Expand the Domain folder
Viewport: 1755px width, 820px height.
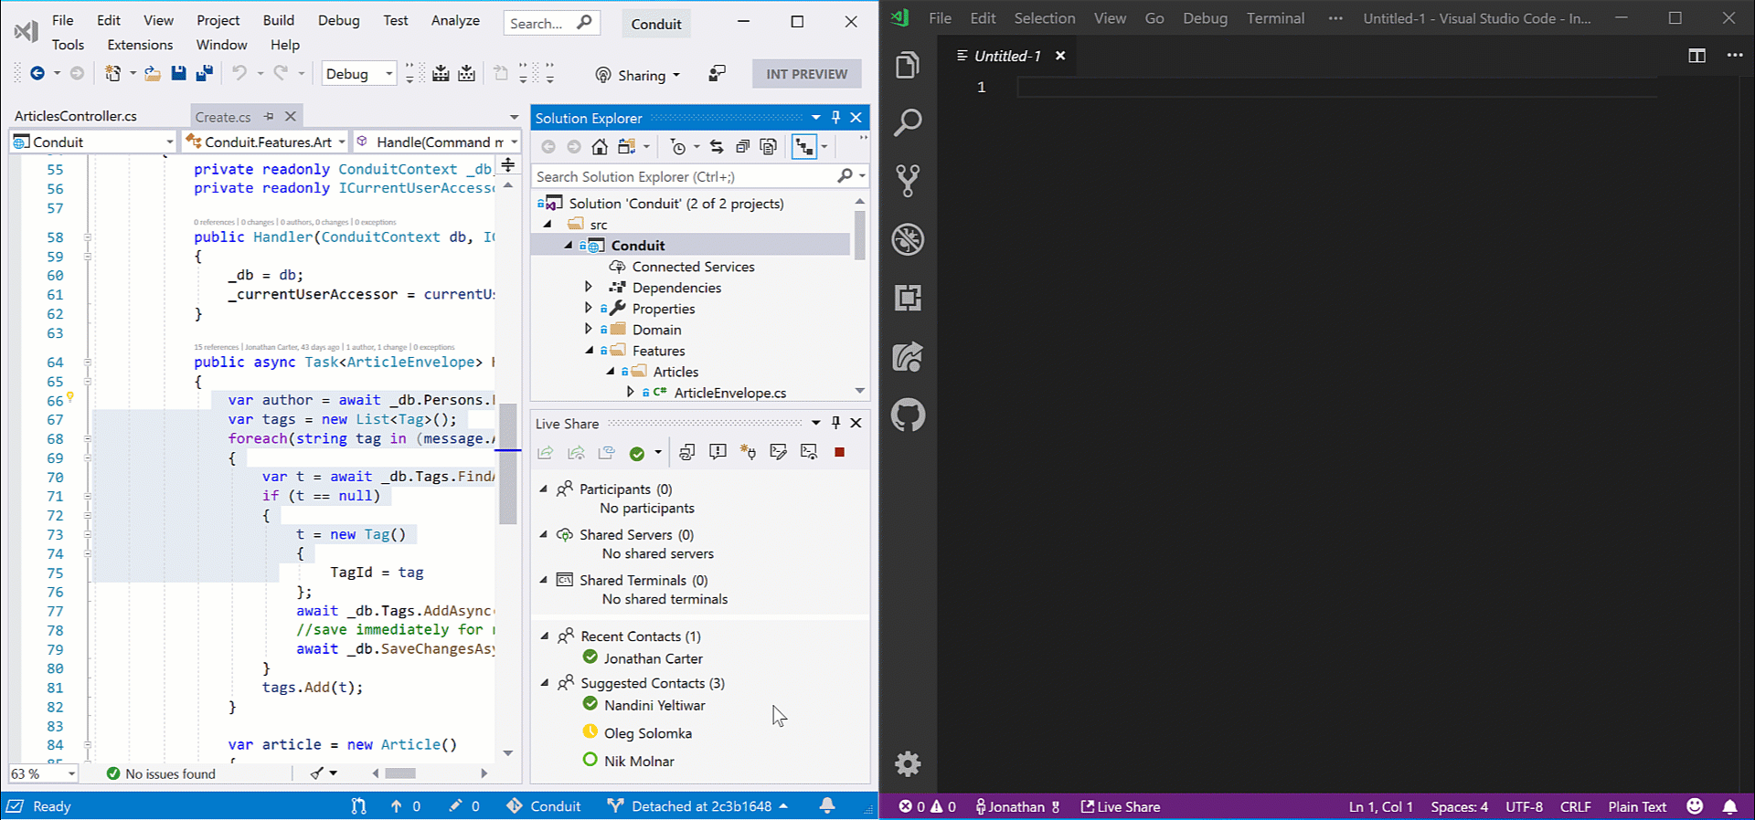[589, 329]
